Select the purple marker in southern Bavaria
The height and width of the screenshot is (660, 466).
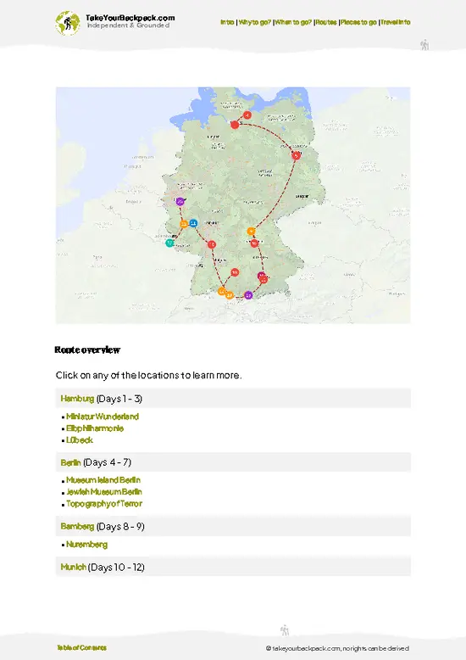[x=248, y=295]
